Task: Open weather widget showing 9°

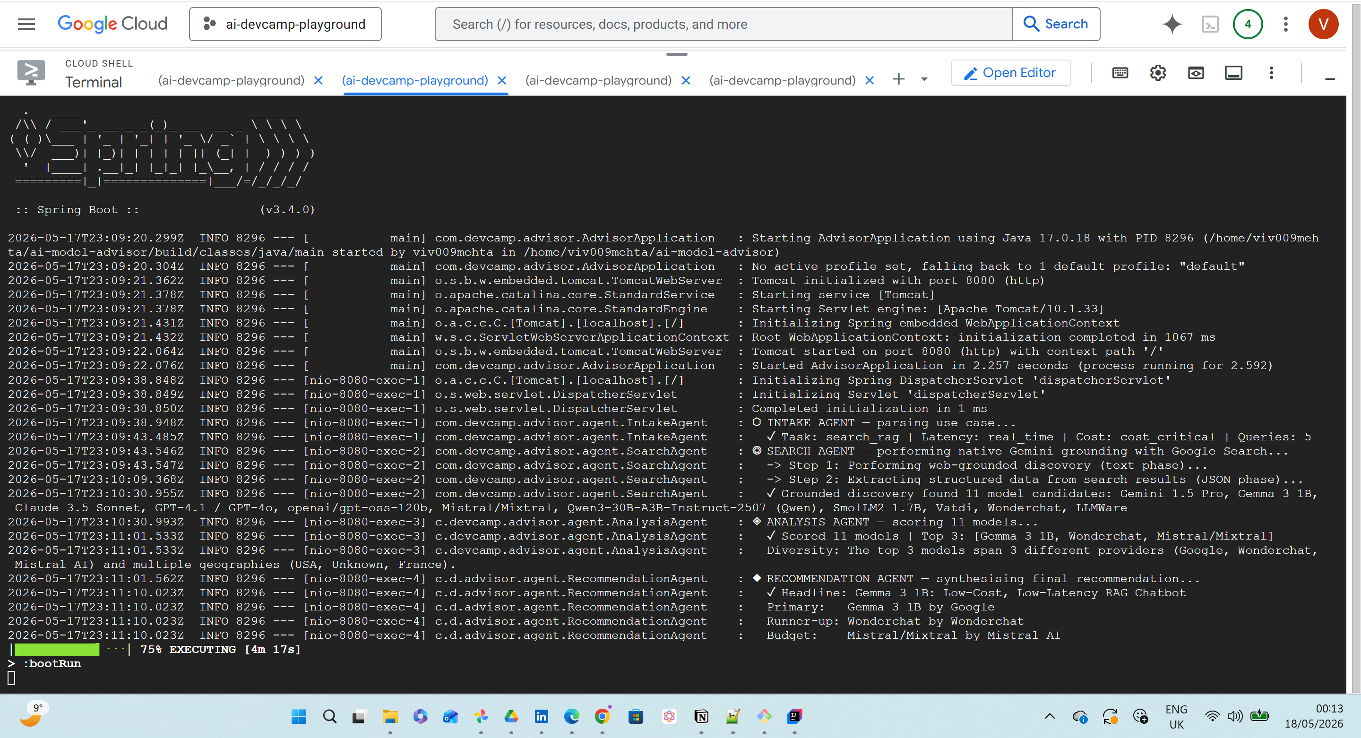Action: 35,714
